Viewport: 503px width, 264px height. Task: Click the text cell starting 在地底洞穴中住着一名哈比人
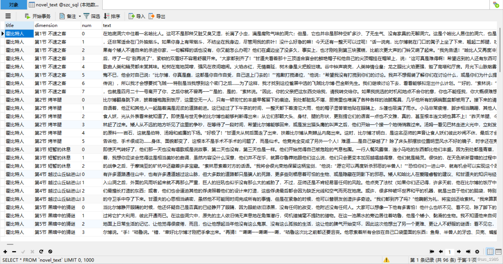[x=299, y=34]
